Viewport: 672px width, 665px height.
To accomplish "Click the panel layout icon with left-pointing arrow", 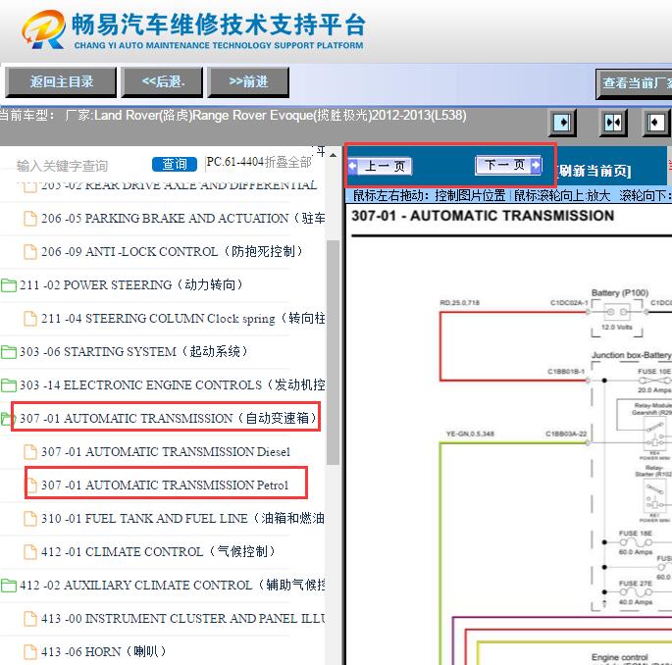I will (x=655, y=123).
